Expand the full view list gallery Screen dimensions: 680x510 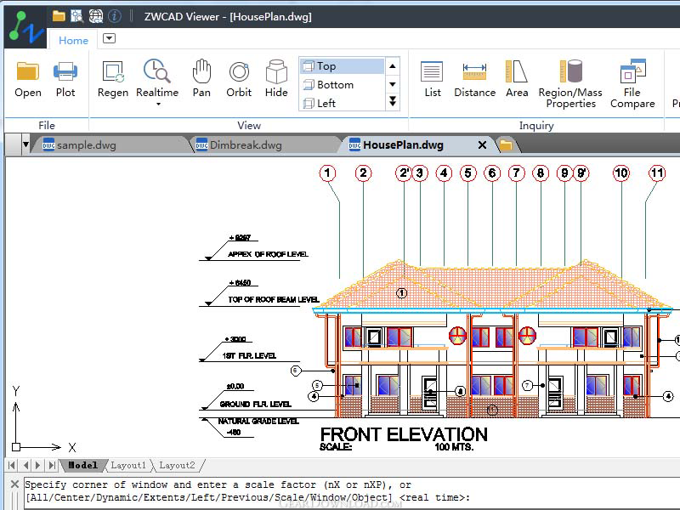pyautogui.click(x=393, y=101)
